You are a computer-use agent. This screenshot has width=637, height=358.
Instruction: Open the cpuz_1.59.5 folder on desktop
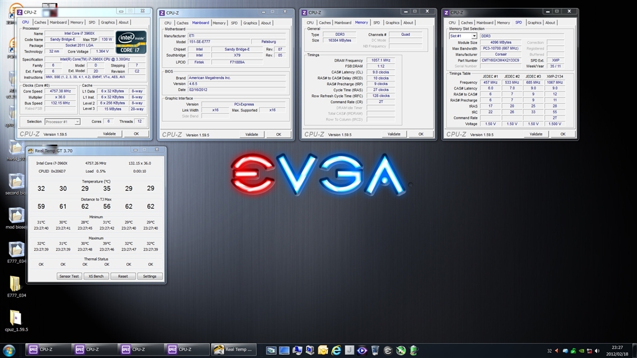[x=15, y=318]
